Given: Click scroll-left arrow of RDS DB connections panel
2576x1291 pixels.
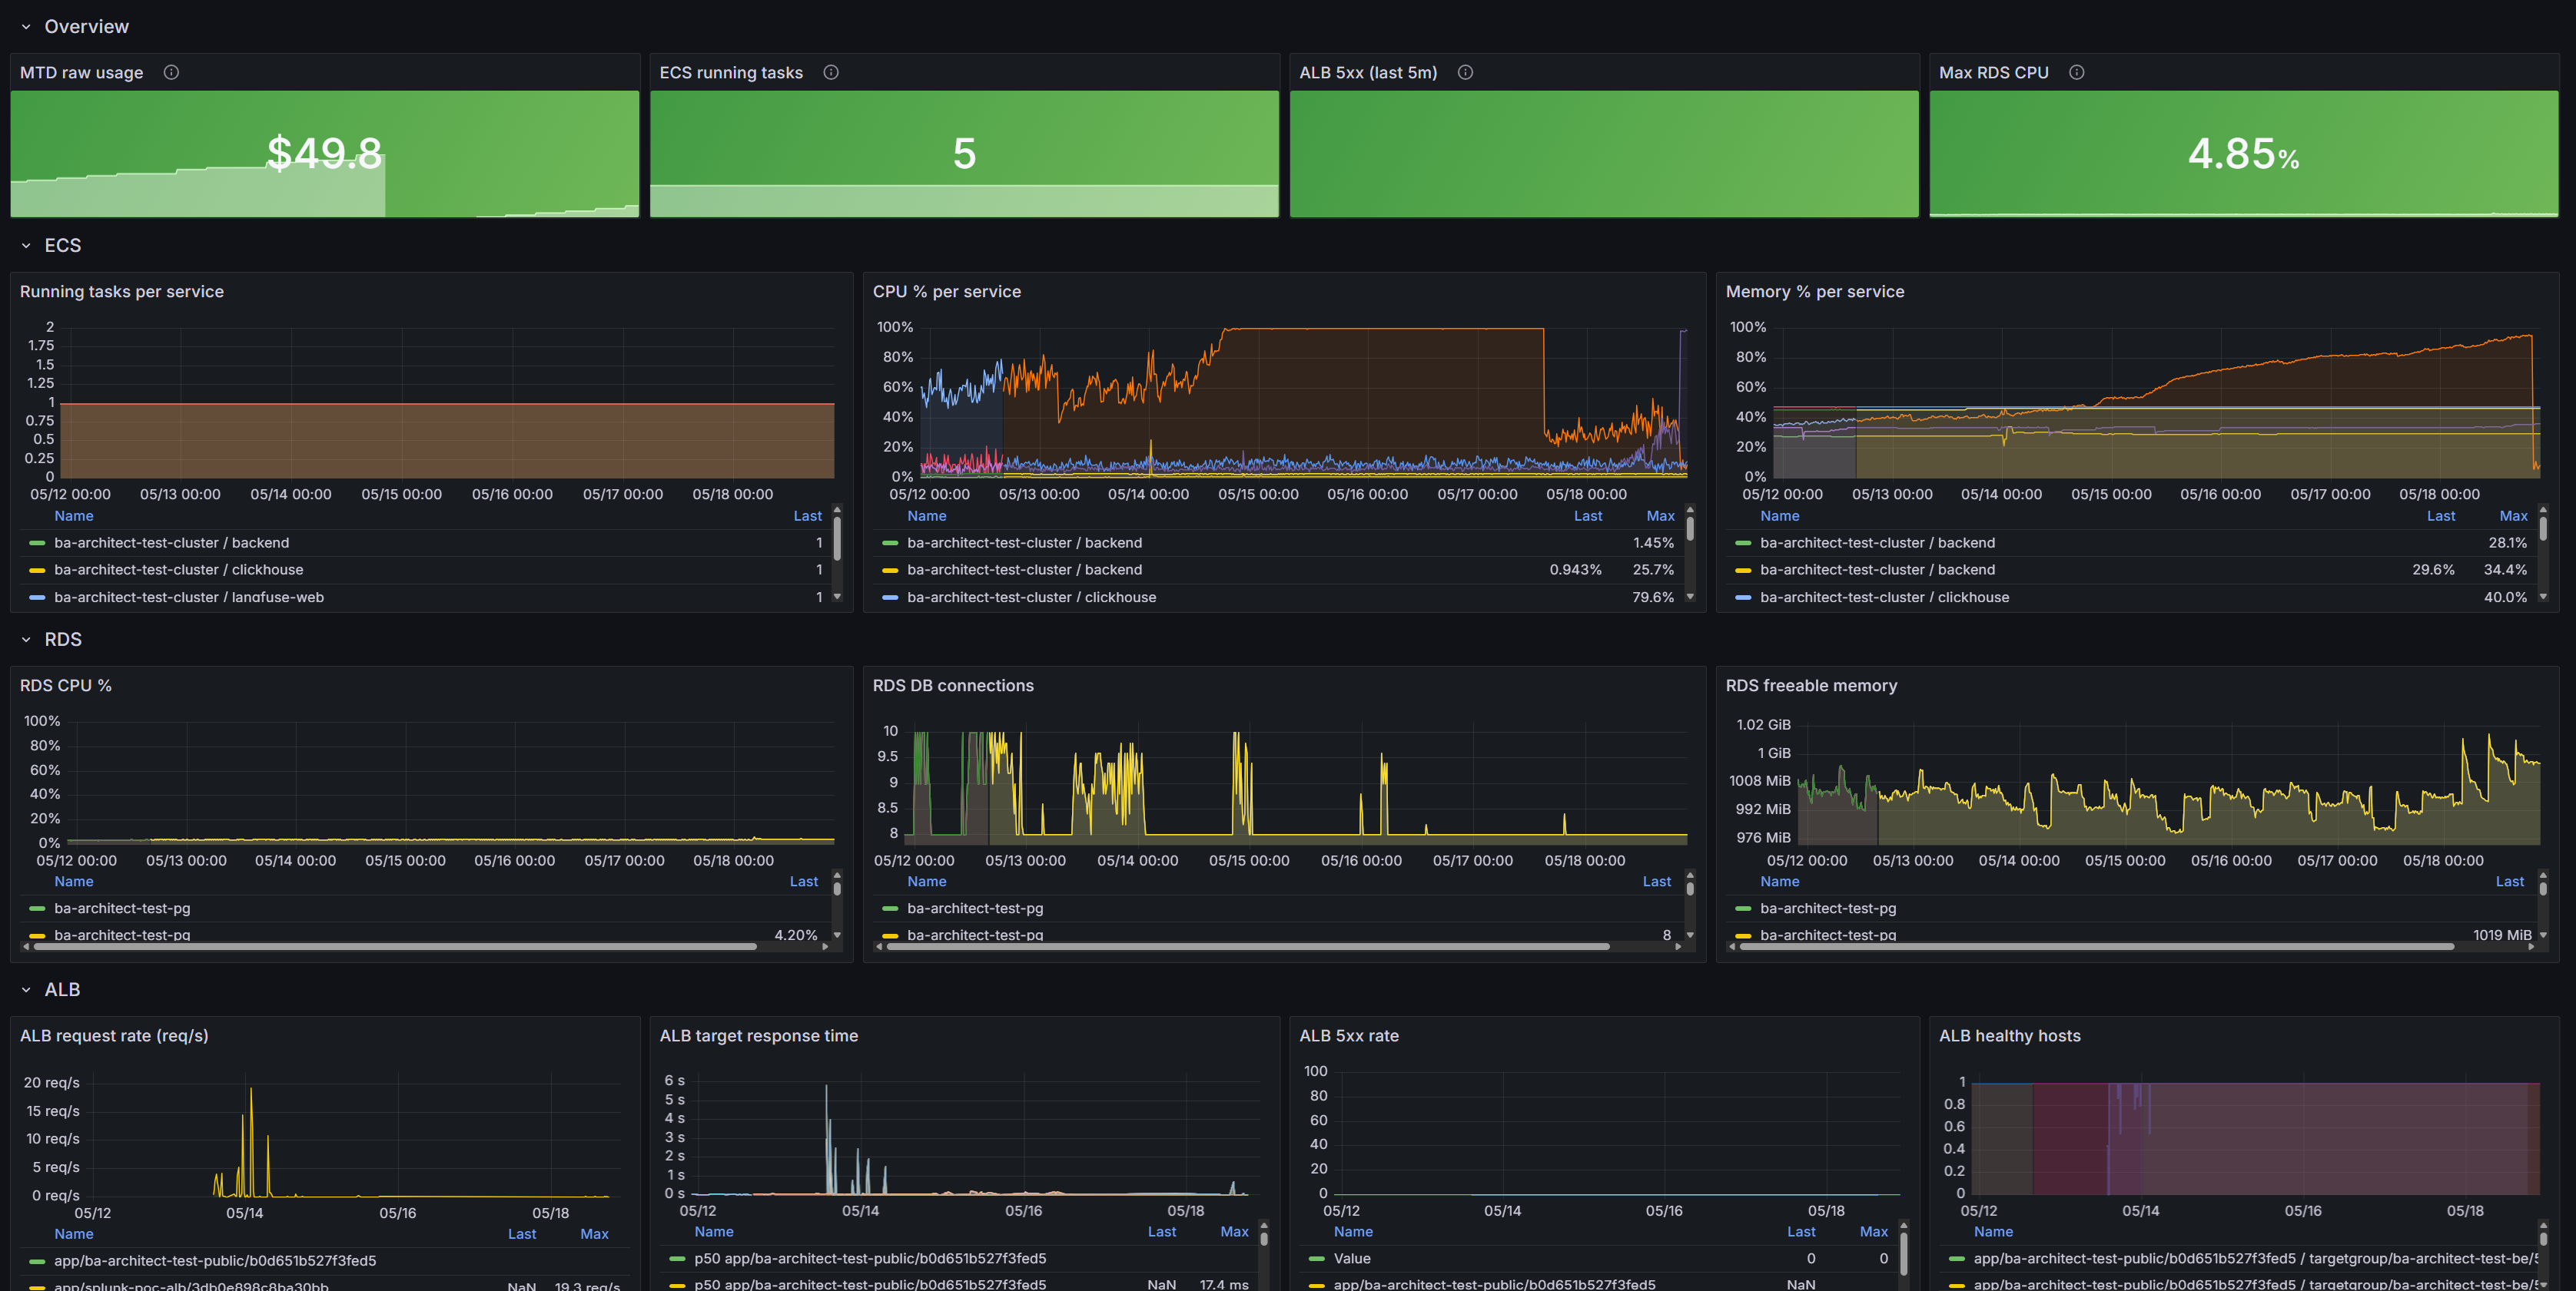Looking at the screenshot, I should point(879,946).
